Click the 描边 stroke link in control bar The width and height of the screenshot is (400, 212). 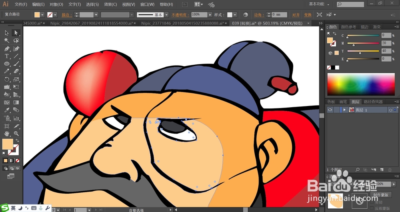click(67, 15)
